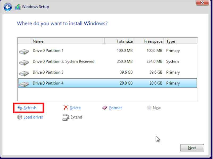Click the blue back arrow button

[x=8, y=7]
